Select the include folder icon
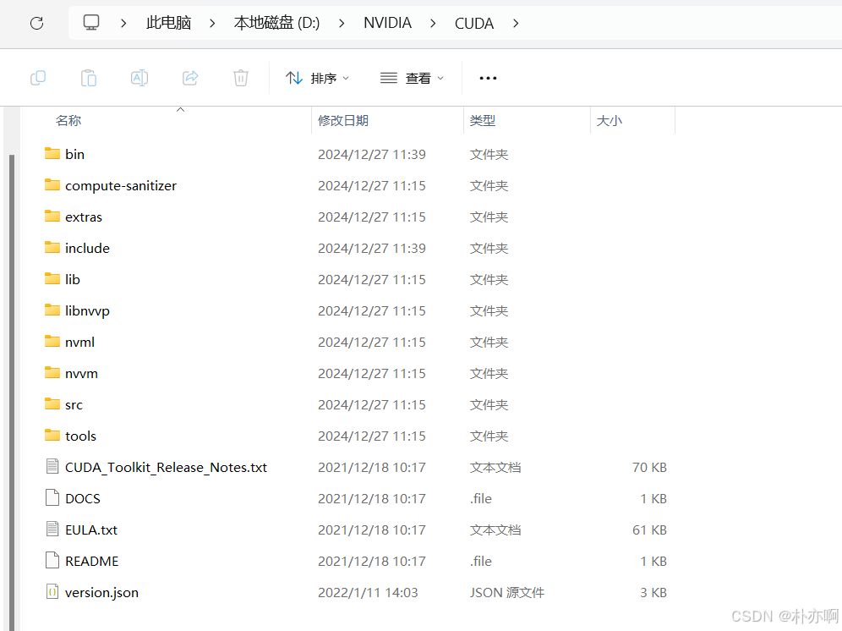 point(52,247)
